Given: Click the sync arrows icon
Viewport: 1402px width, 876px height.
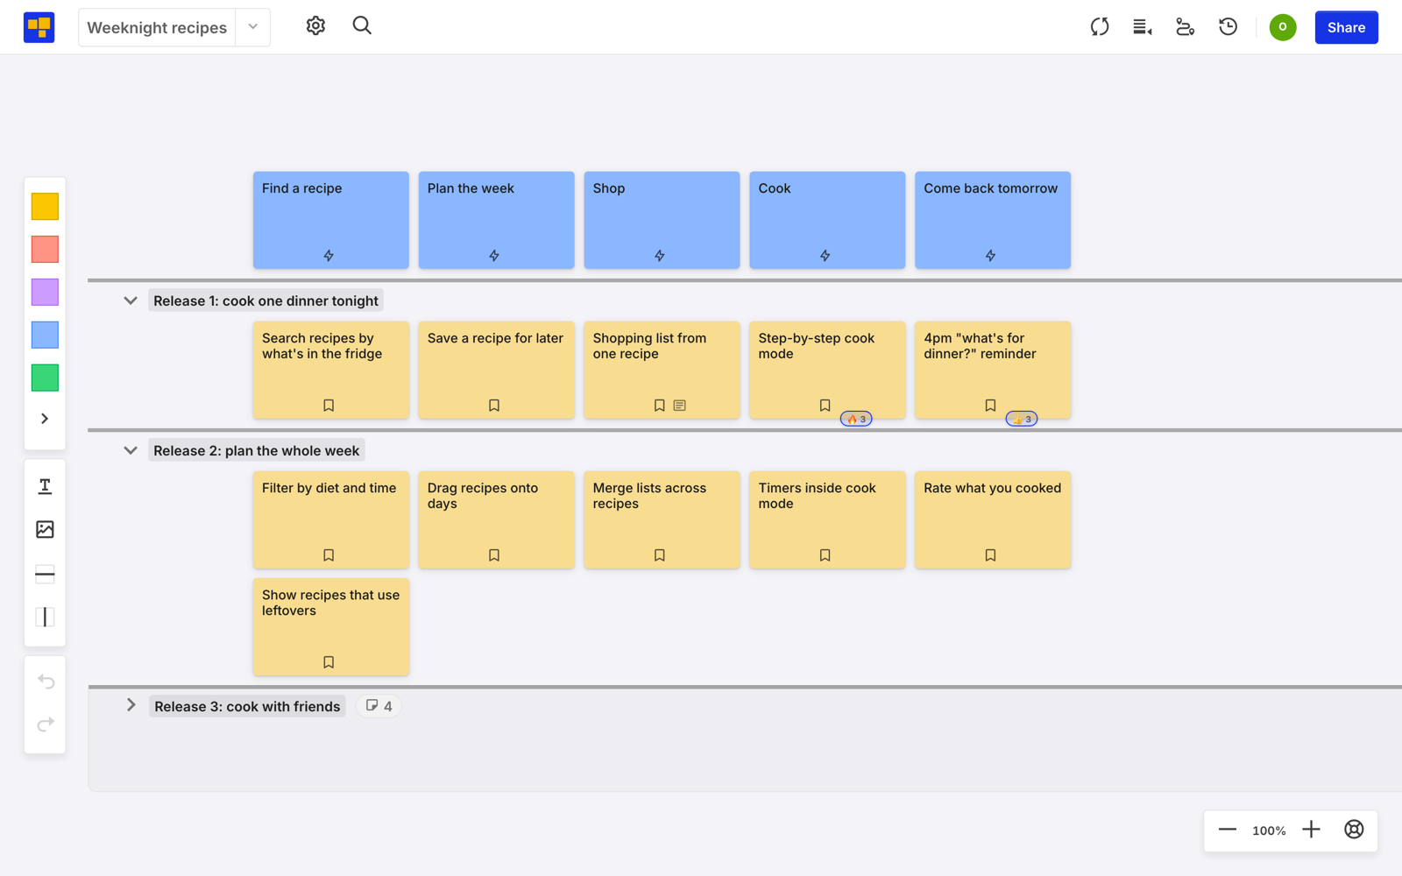Looking at the screenshot, I should (x=1100, y=27).
